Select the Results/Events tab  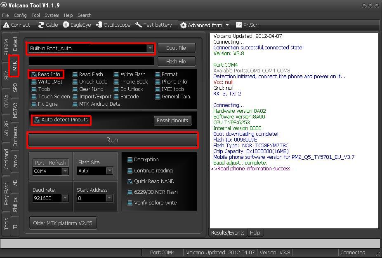pos(228,233)
